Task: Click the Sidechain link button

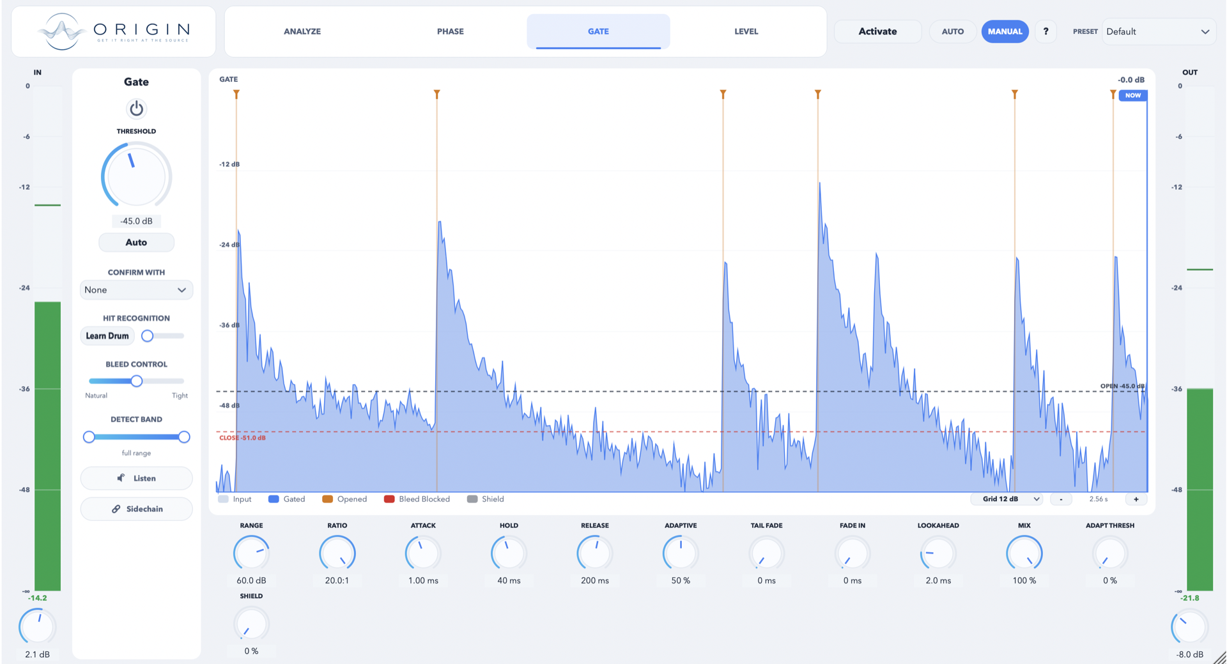Action: coord(136,509)
